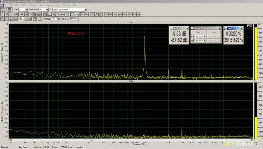
Task: Open the Mac macro utility icon
Action: [120, 14]
